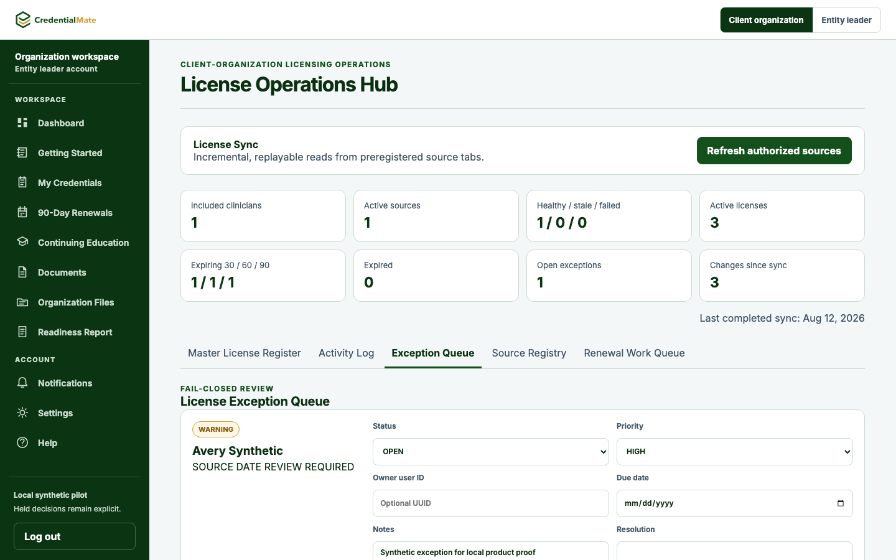
Task: Open the Priority dropdown set to HIGH
Action: (735, 452)
